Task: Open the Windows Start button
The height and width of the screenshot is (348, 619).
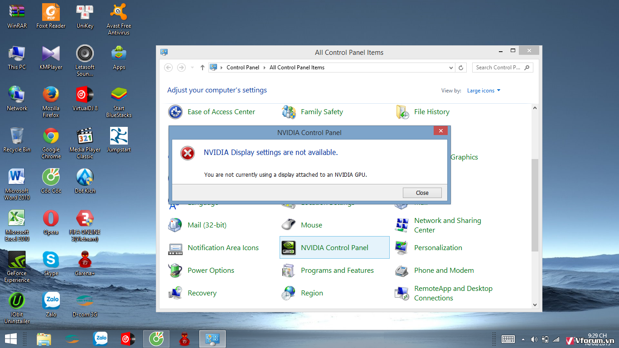Action: coord(11,339)
